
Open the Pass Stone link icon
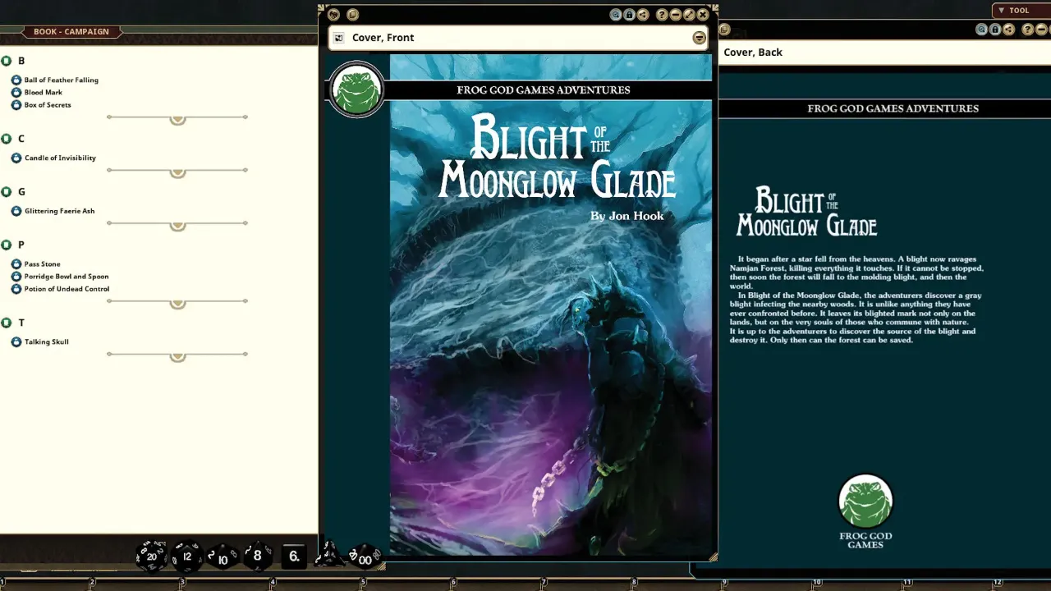(16, 264)
